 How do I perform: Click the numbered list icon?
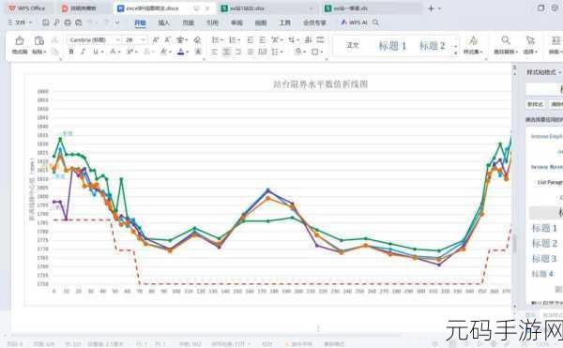click(233, 39)
